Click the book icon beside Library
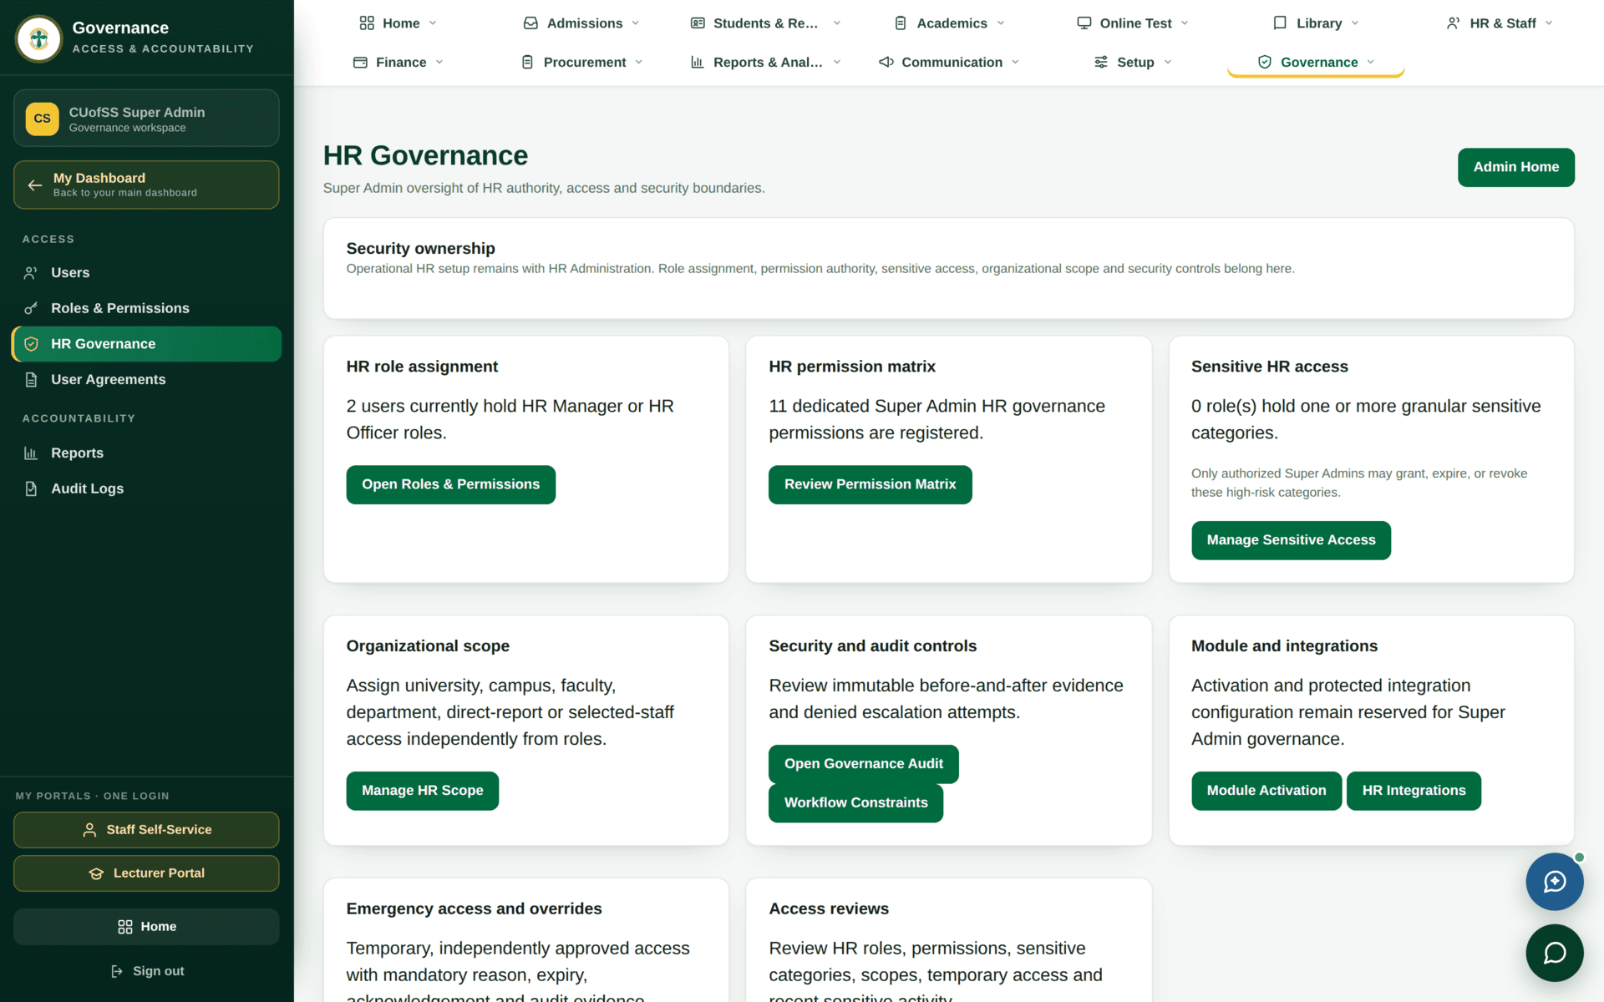 coord(1280,23)
